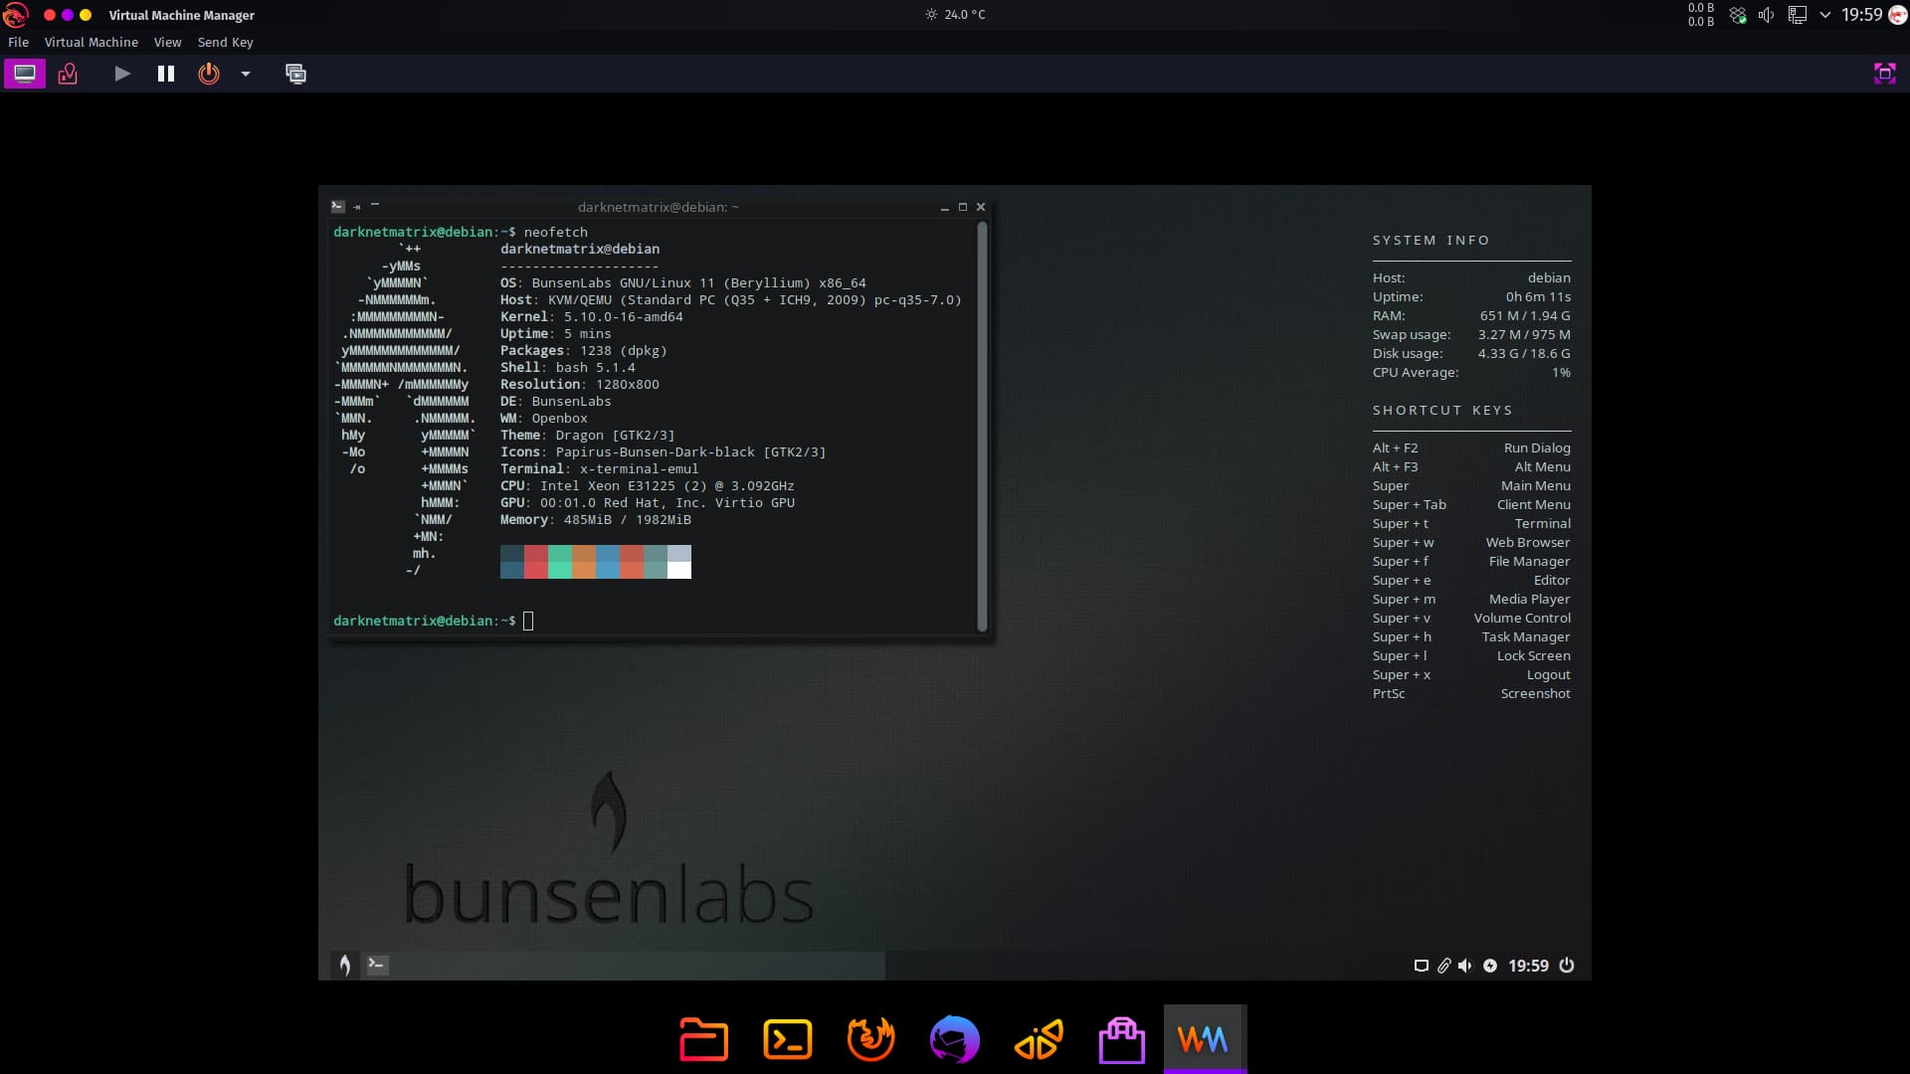Show the graphical console view
Screen dimensions: 1910x1074
(25, 74)
